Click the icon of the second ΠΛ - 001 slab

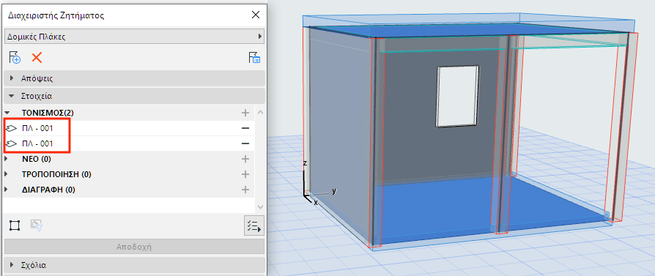pos(12,143)
